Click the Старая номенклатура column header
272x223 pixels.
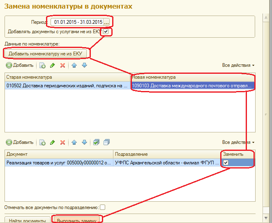[68, 77]
